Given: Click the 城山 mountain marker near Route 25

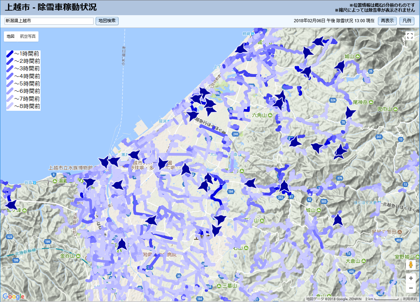Looking at the screenshot, I should click(x=358, y=56).
